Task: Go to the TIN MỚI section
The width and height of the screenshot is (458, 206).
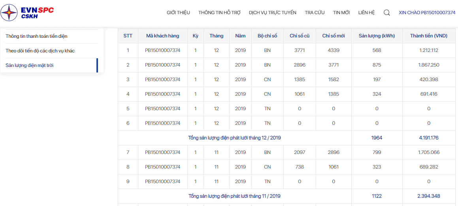Action: 341,13
